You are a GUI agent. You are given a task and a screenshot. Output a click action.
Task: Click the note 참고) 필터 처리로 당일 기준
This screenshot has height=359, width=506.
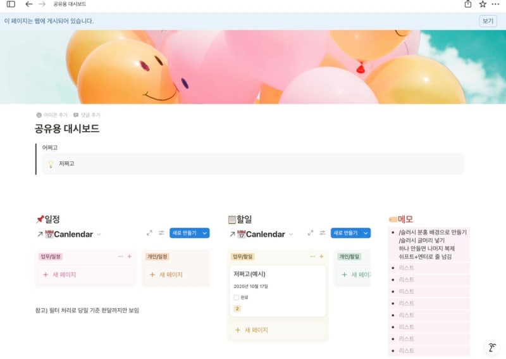click(x=87, y=310)
